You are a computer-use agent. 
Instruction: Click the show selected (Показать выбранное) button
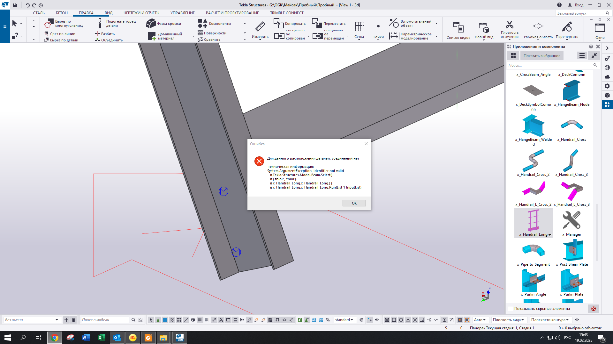click(541, 56)
